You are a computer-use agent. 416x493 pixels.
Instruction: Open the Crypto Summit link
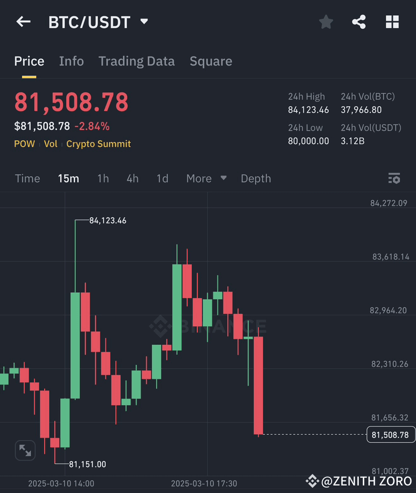pos(98,144)
